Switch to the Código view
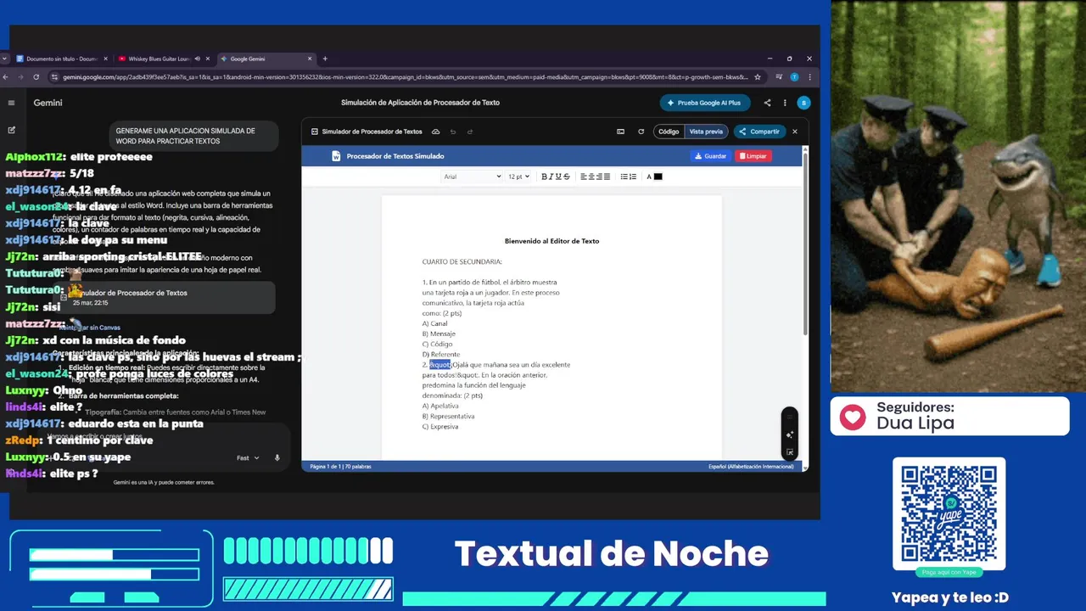The image size is (1086, 611). pyautogui.click(x=669, y=132)
